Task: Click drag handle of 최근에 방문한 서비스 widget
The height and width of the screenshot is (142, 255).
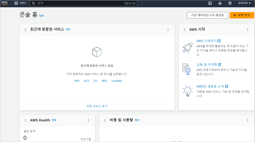Action: (25, 30)
